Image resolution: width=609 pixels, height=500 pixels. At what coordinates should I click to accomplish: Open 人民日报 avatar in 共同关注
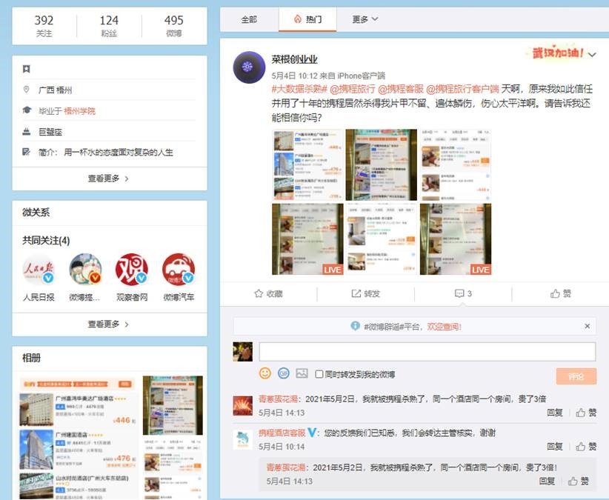click(x=39, y=270)
